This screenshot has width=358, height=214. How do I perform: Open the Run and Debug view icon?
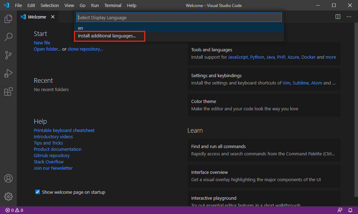(x=8, y=73)
